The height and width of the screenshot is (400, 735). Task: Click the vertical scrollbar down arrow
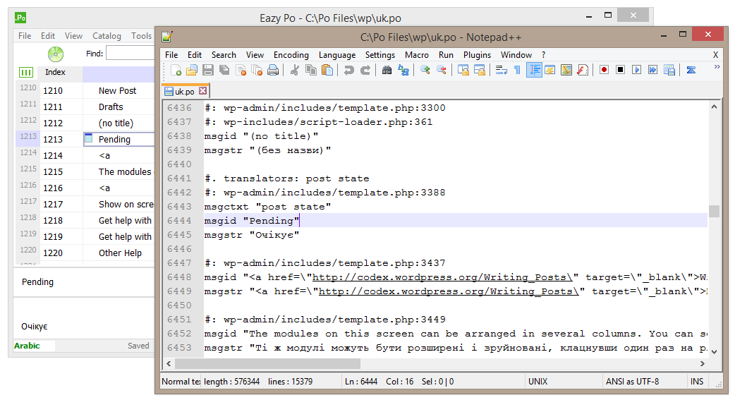point(714,351)
